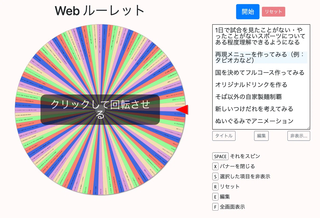Click the ぬいぐるみでアニメーション entry

254,121
